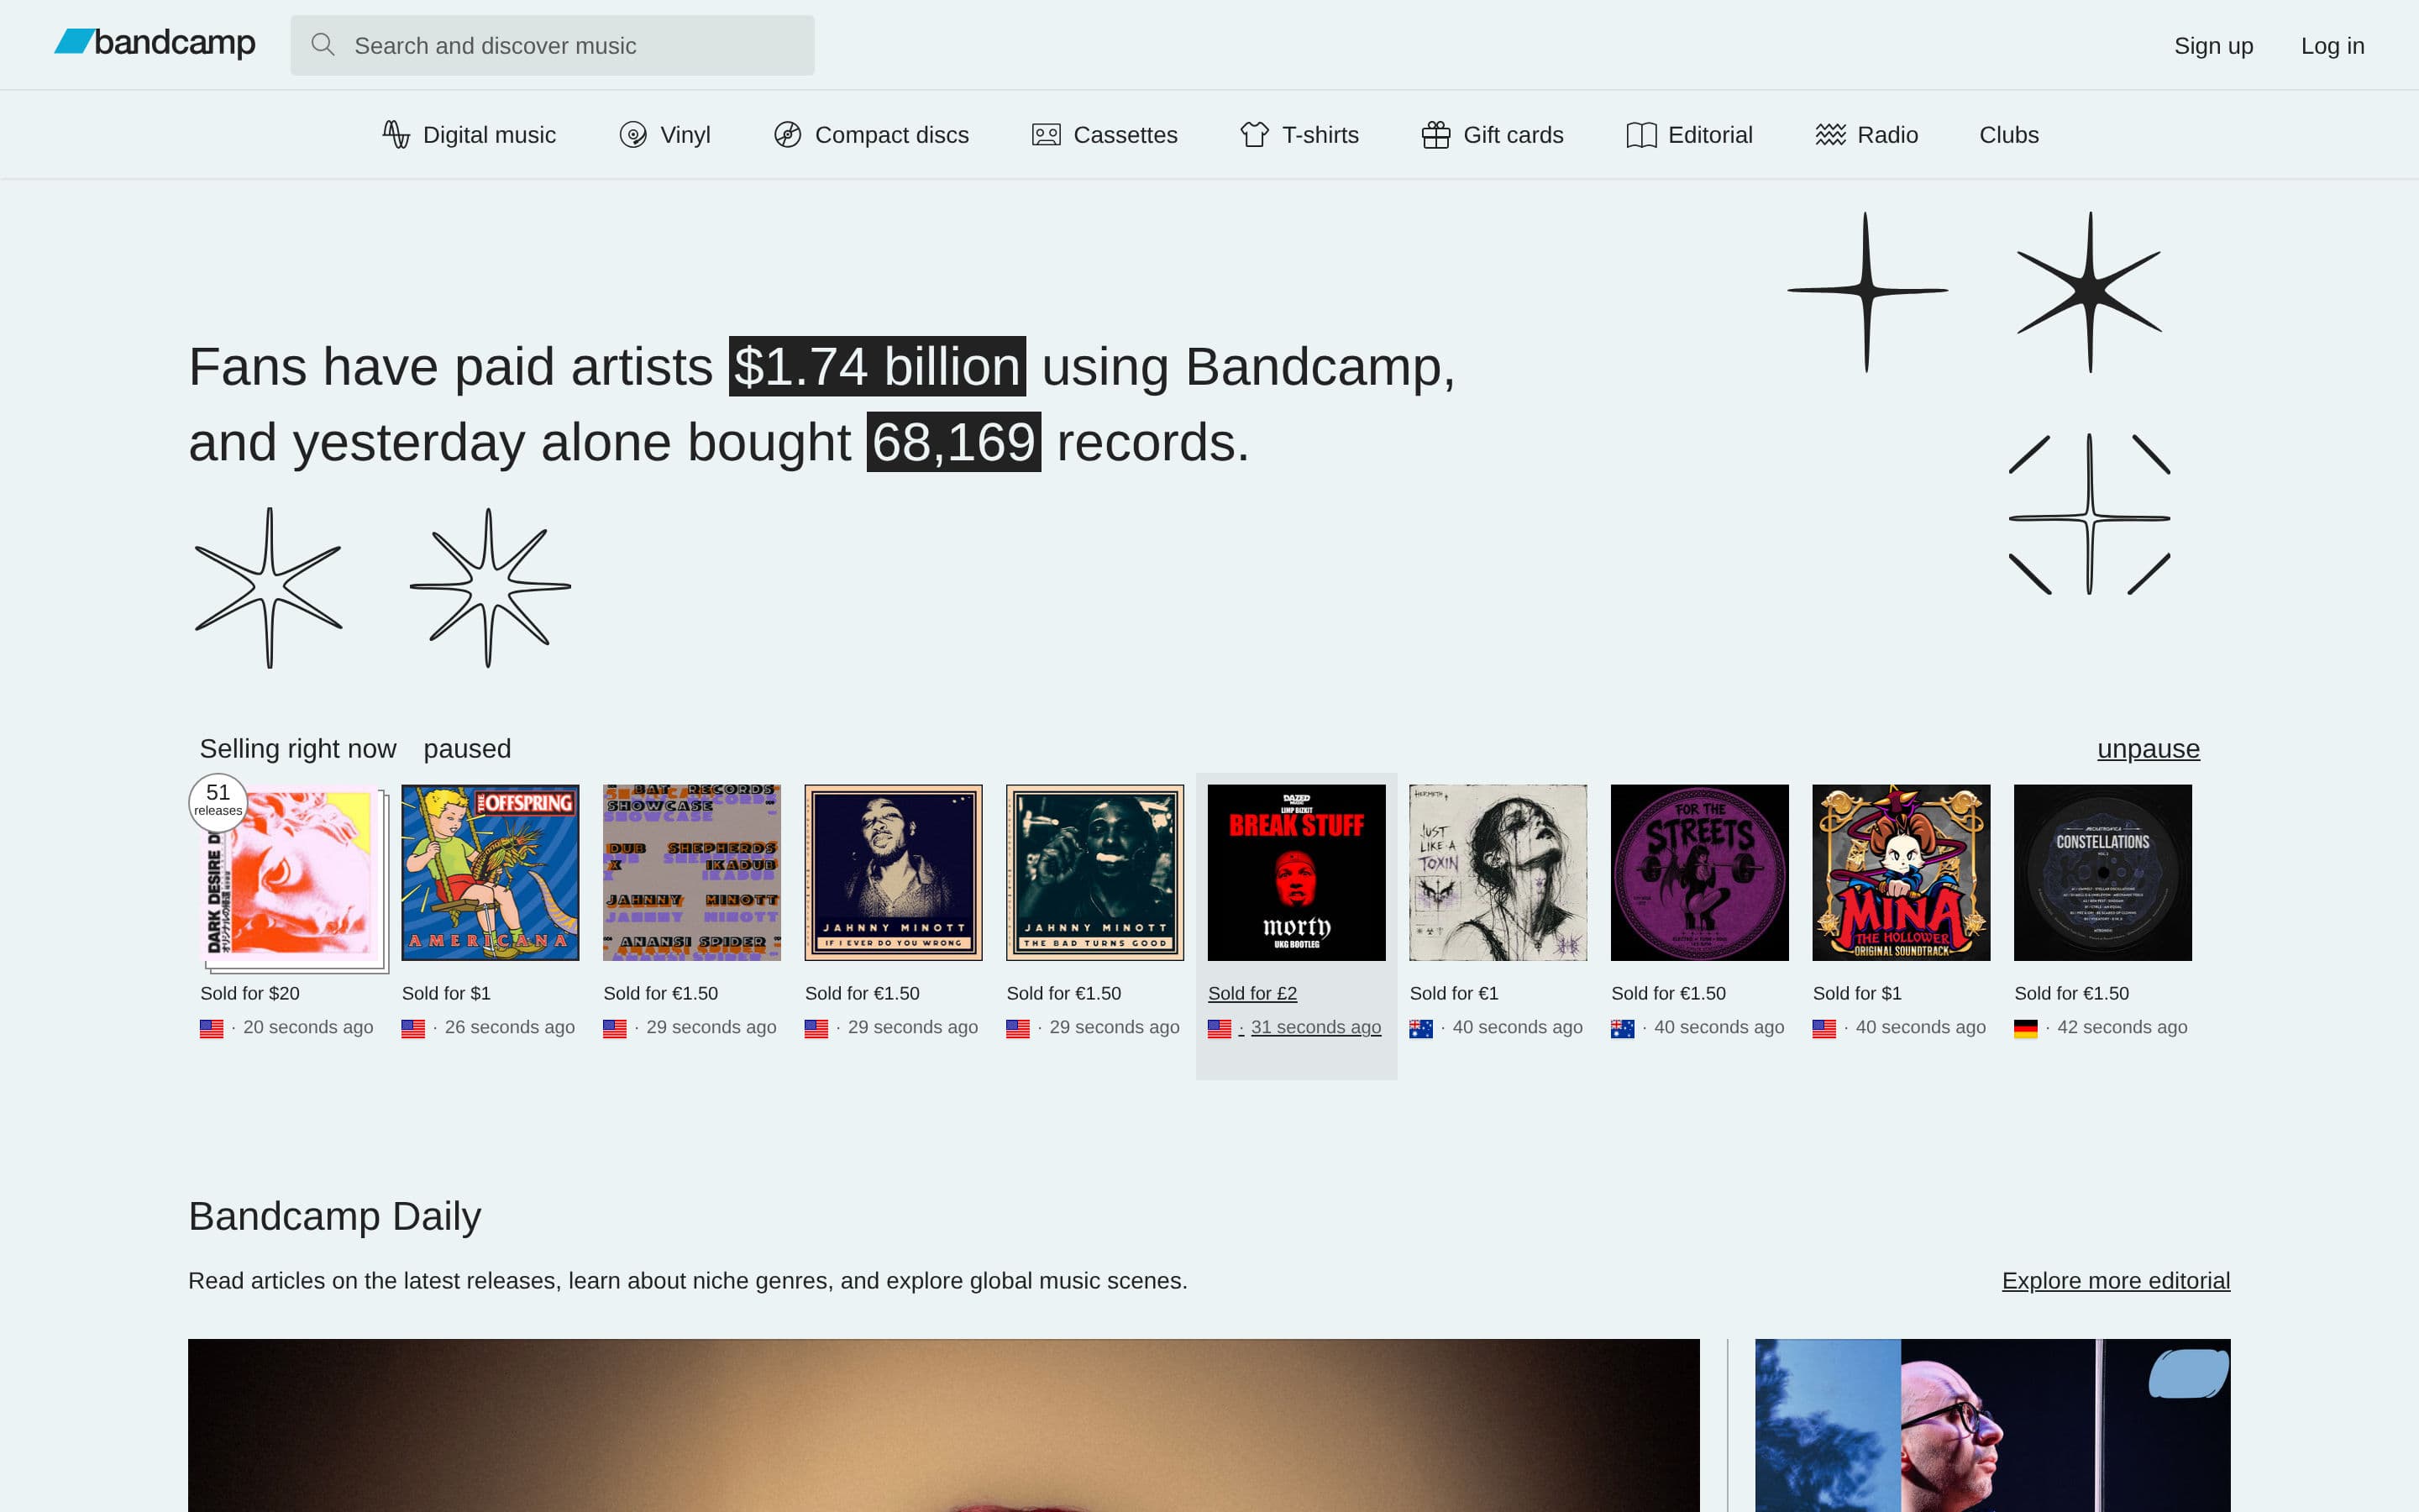Click the '26 seconds ago' text

coord(510,1027)
